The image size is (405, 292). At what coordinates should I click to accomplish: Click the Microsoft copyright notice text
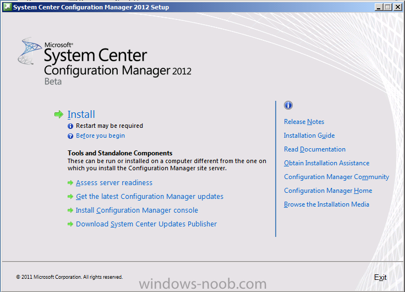coord(69,277)
